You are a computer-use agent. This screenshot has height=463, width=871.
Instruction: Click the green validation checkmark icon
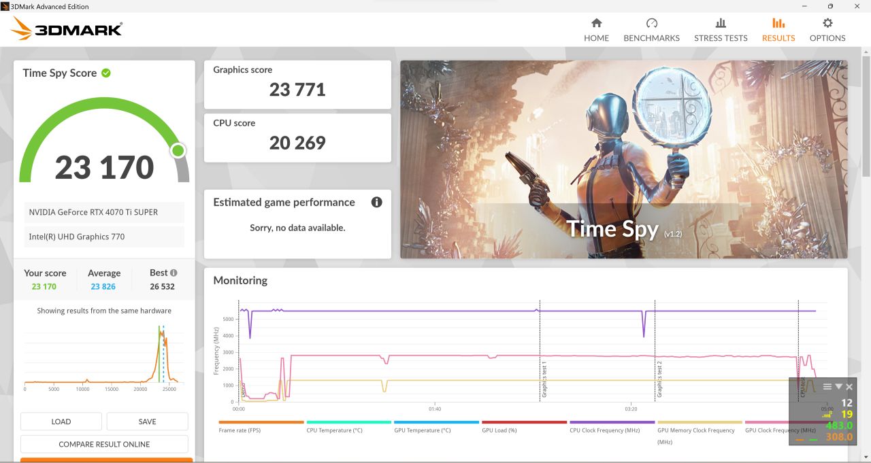(x=106, y=73)
